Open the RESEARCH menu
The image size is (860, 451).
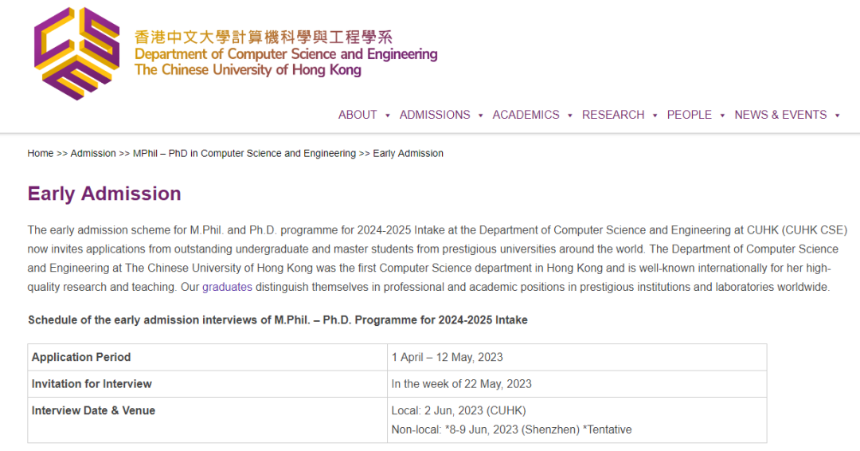pyautogui.click(x=612, y=115)
